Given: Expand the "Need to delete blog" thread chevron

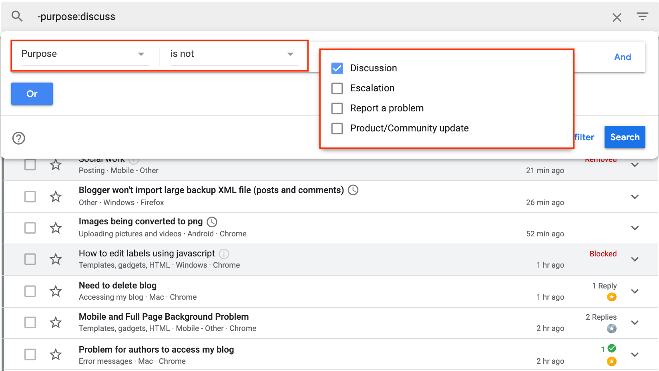Looking at the screenshot, I should click(635, 291).
